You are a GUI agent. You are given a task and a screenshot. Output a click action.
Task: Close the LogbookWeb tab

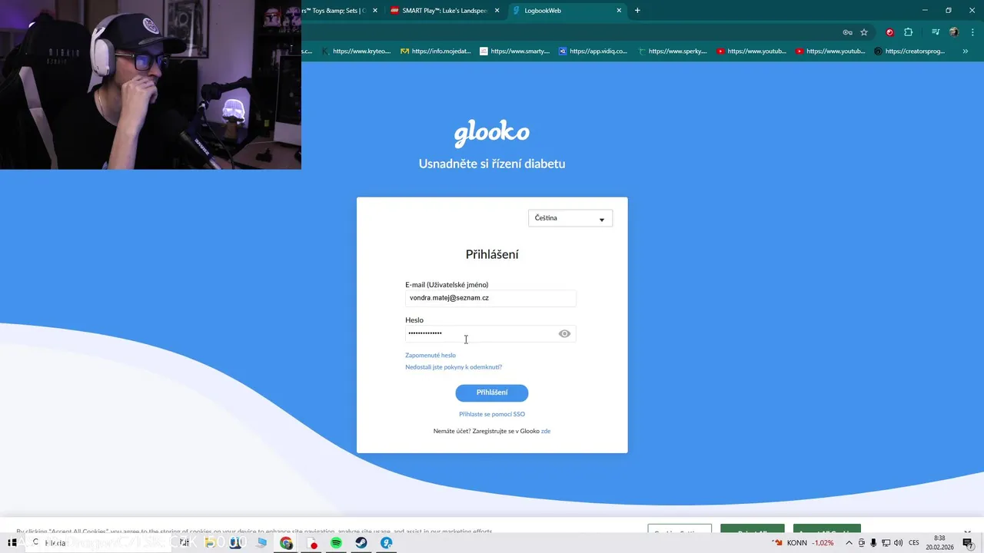pyautogui.click(x=619, y=11)
